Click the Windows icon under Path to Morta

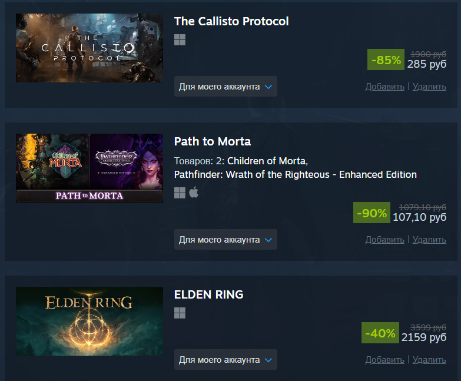(180, 193)
